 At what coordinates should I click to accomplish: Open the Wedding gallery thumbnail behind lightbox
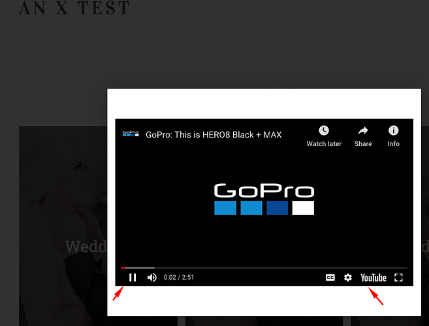63,226
